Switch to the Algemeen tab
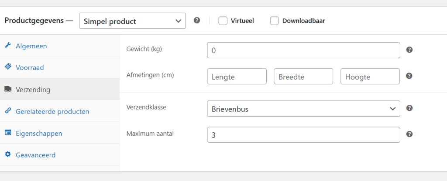The height and width of the screenshot is (181, 447). point(31,46)
